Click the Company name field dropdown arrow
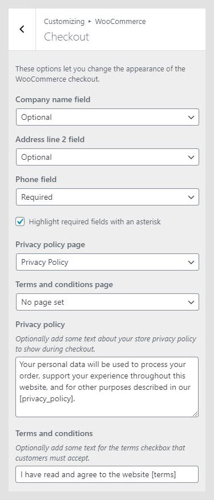The image size is (214, 500). coord(191,118)
